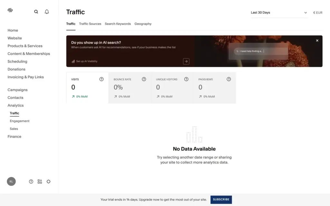Select Engagement under Analytics
This screenshot has width=330, height=206.
[20, 121]
